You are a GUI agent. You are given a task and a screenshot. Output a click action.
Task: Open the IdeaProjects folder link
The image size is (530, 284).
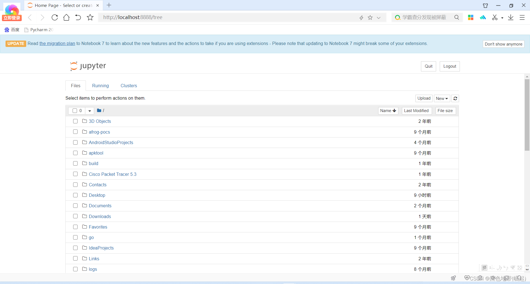click(x=101, y=248)
